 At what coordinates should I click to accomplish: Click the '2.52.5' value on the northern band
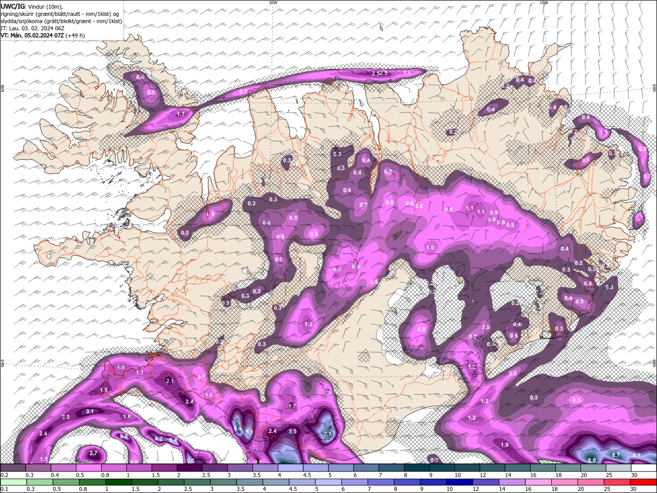(x=379, y=73)
